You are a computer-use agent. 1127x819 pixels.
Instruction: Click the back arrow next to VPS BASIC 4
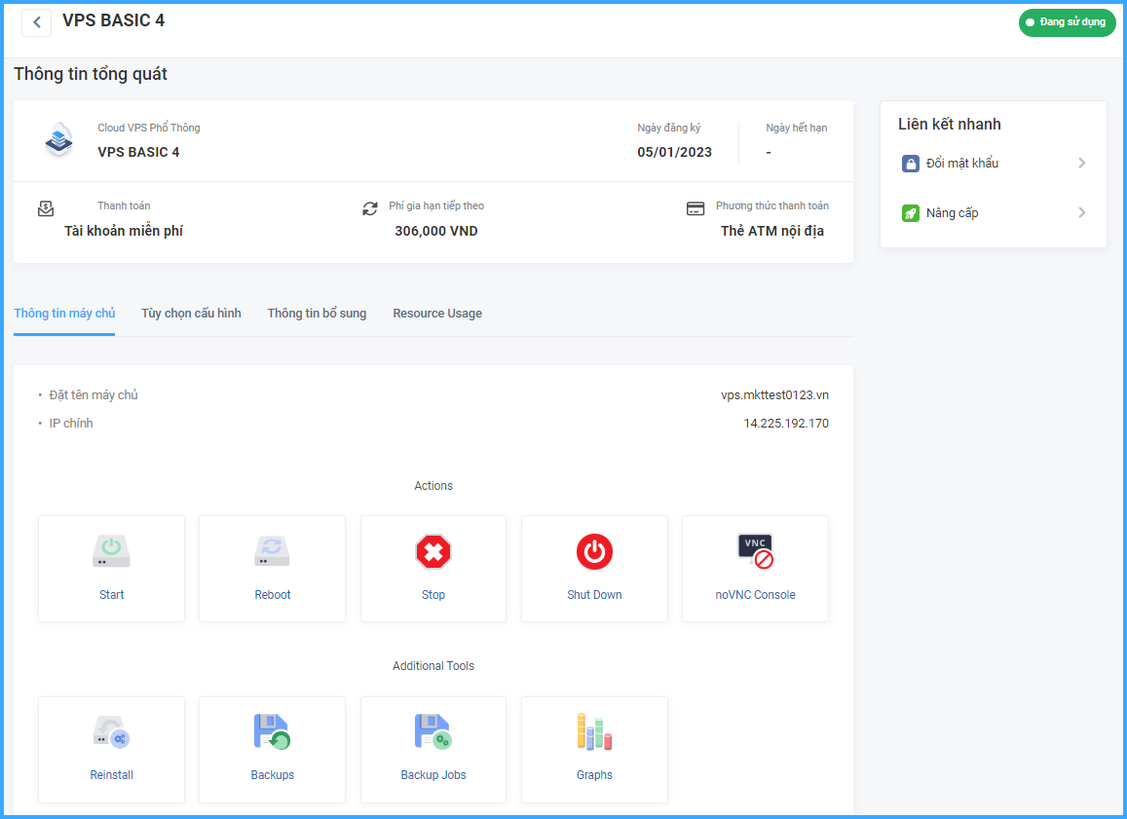pyautogui.click(x=37, y=22)
